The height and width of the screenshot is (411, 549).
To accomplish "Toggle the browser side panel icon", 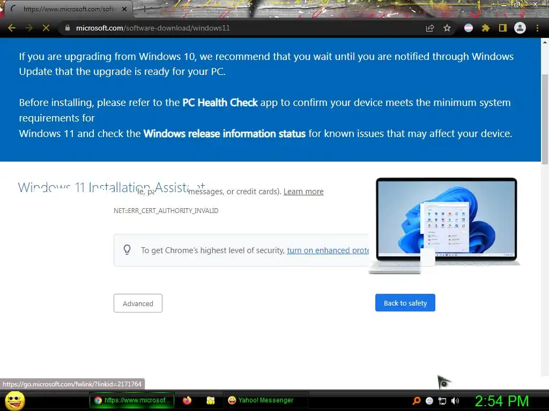I will click(x=503, y=28).
